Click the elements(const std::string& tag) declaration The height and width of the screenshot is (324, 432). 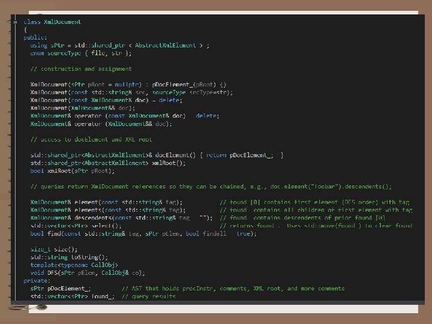point(108,210)
